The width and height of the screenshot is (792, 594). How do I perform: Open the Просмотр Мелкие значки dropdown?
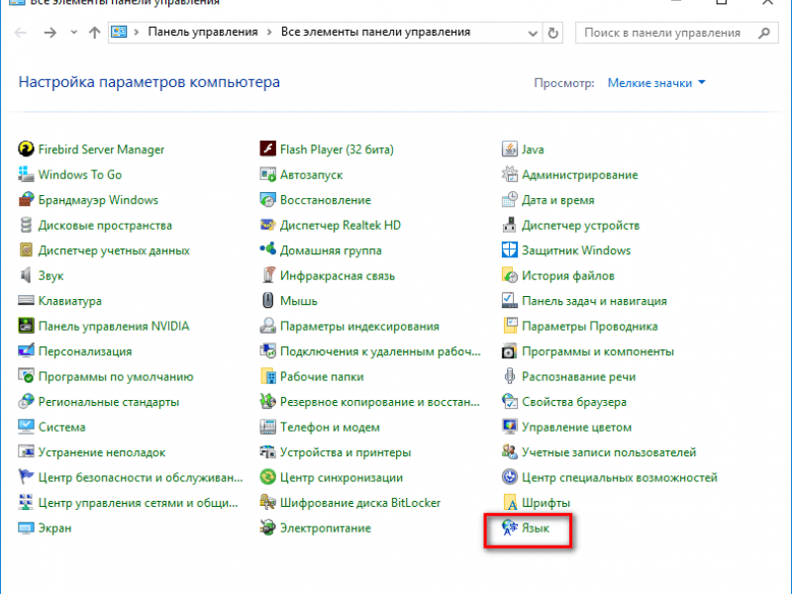pyautogui.click(x=656, y=83)
